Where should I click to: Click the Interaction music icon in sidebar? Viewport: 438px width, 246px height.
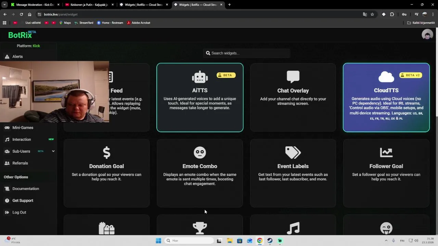[7, 139]
